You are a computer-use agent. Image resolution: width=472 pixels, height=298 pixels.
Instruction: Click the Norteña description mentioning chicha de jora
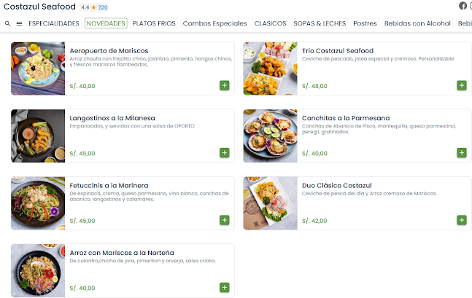click(143, 261)
